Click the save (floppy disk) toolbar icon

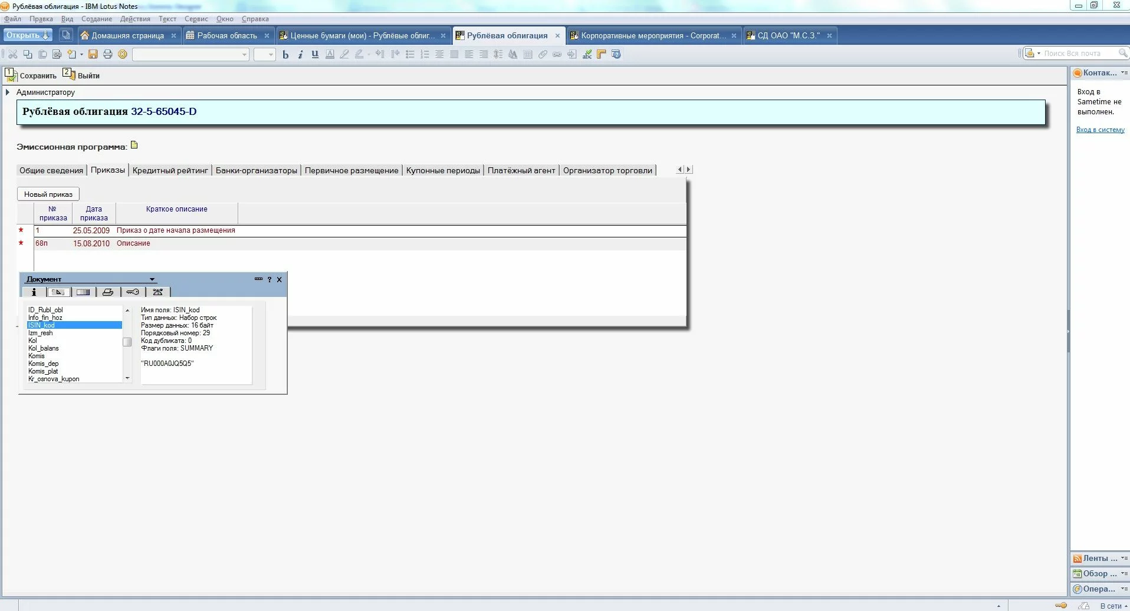[93, 54]
